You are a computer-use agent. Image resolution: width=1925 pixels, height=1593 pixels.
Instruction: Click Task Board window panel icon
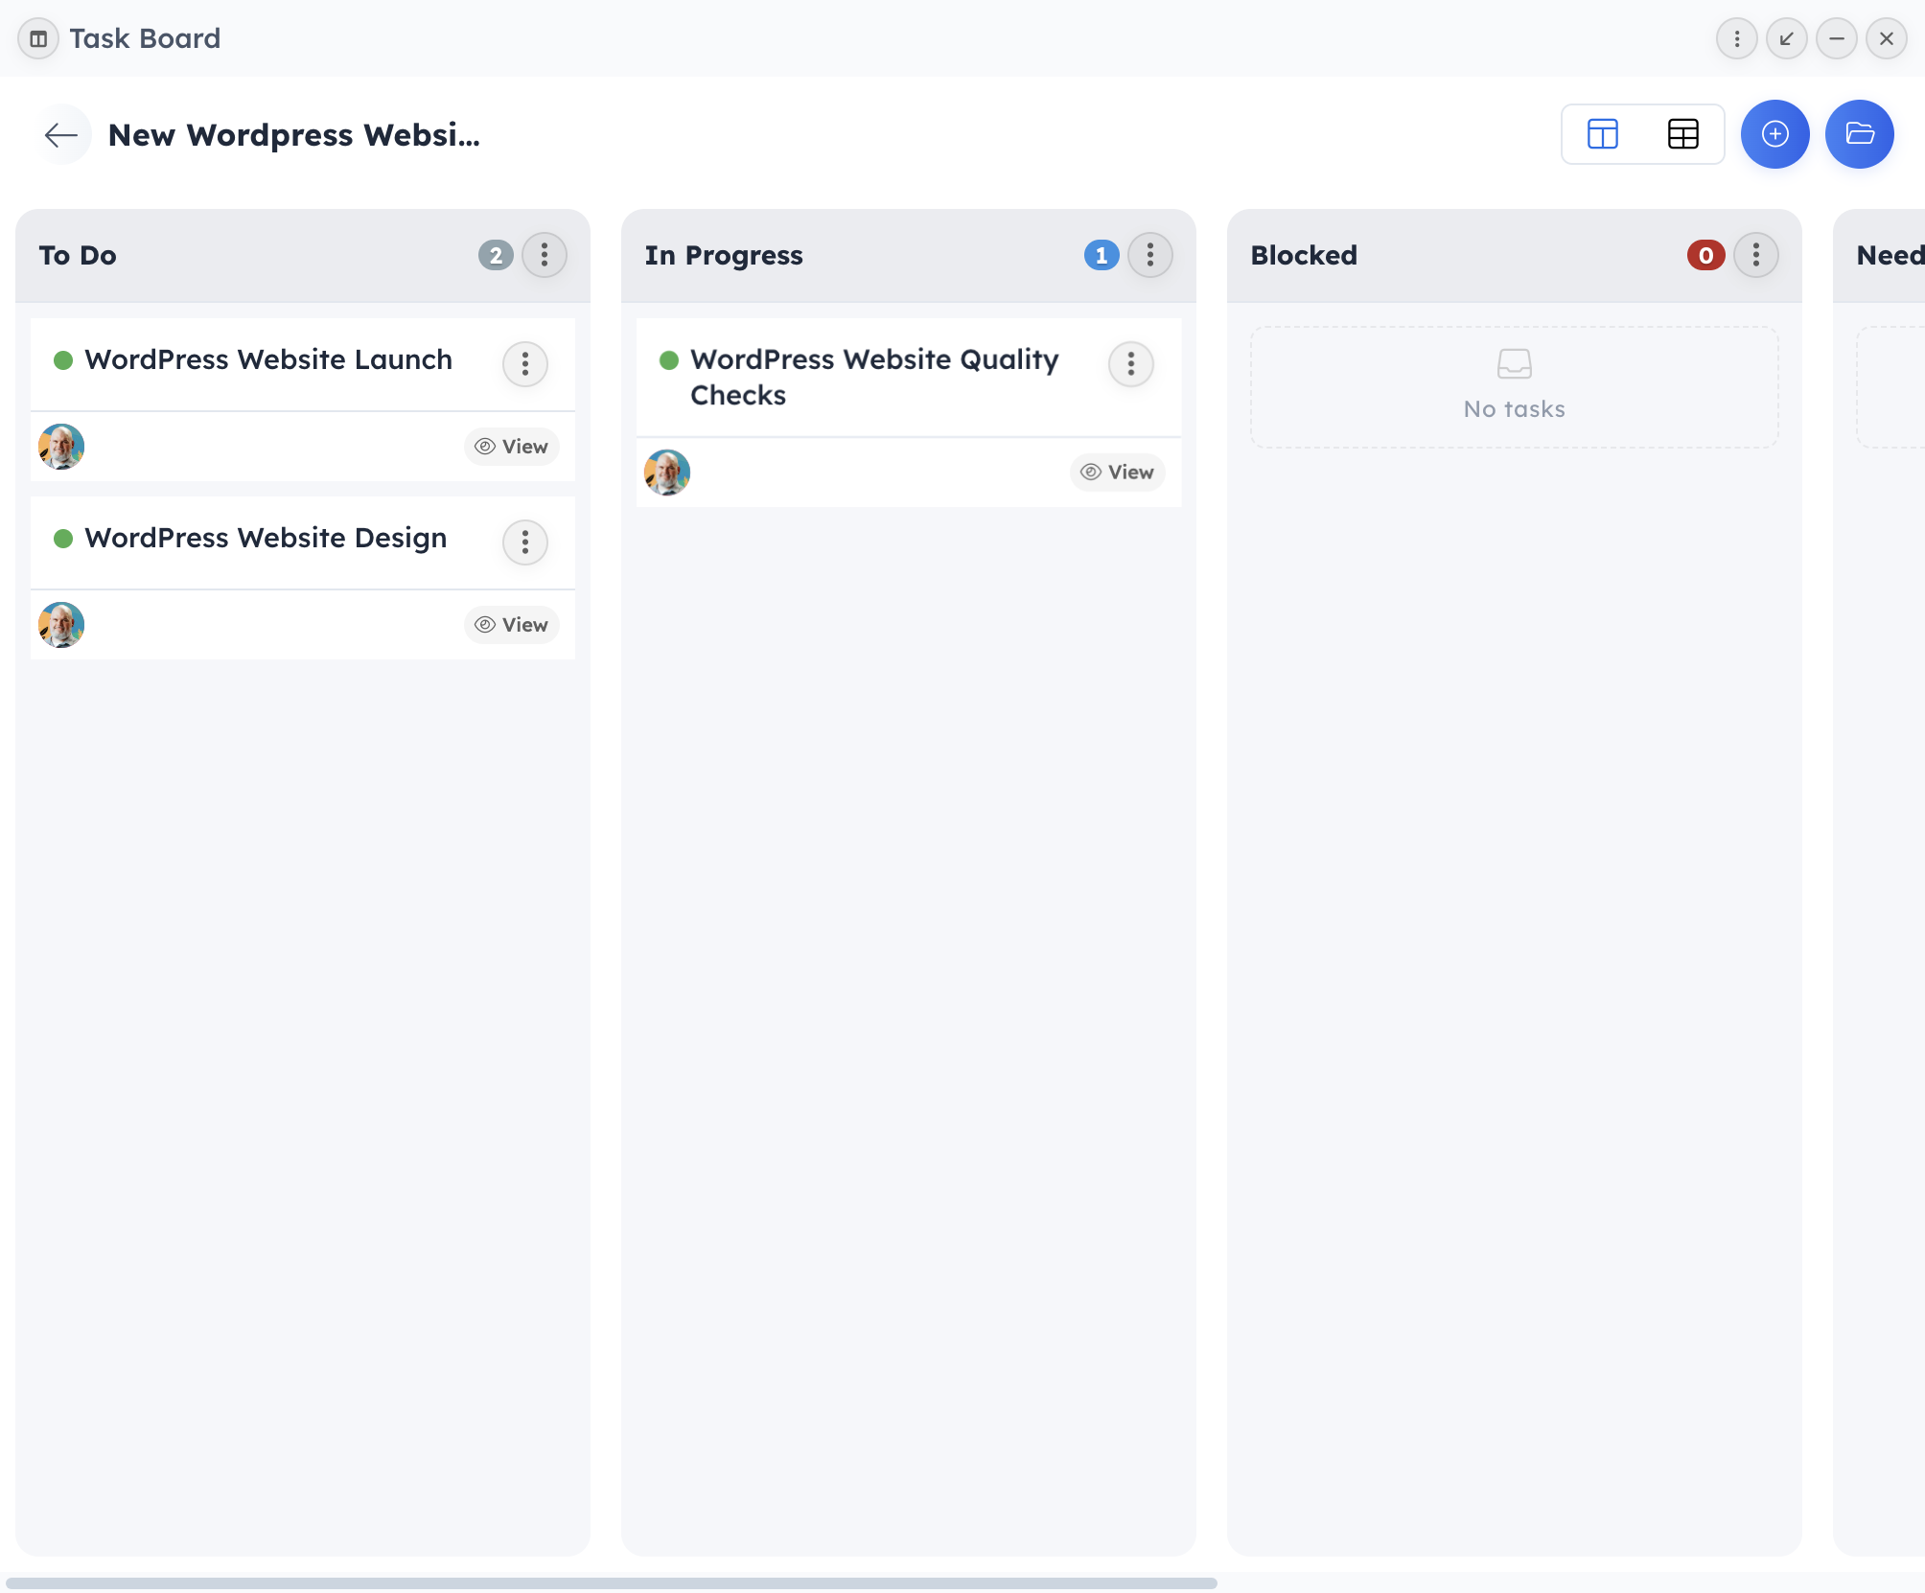tap(38, 38)
